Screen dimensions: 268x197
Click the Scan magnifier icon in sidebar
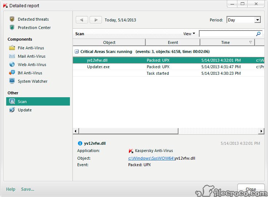(12, 102)
